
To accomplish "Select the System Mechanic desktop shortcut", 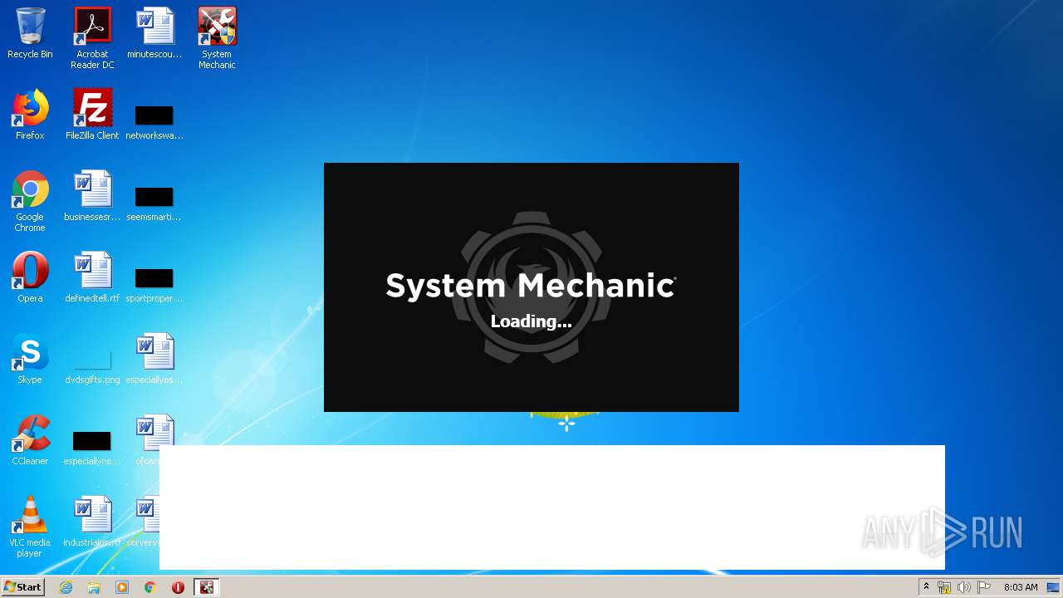I will 217,39.
